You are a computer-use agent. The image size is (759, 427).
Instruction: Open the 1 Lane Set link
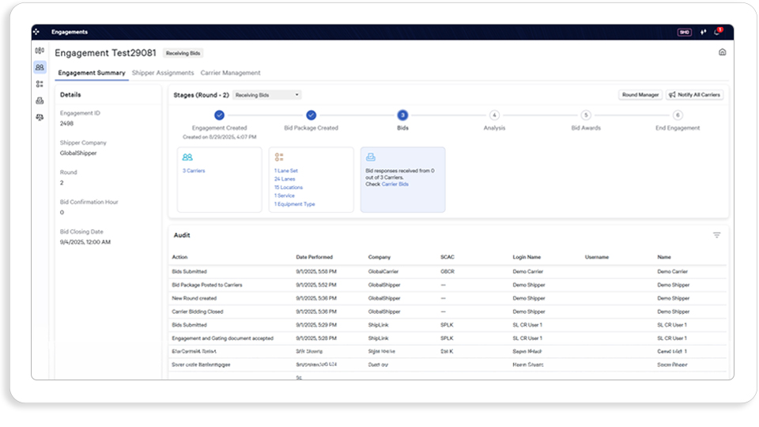click(286, 171)
